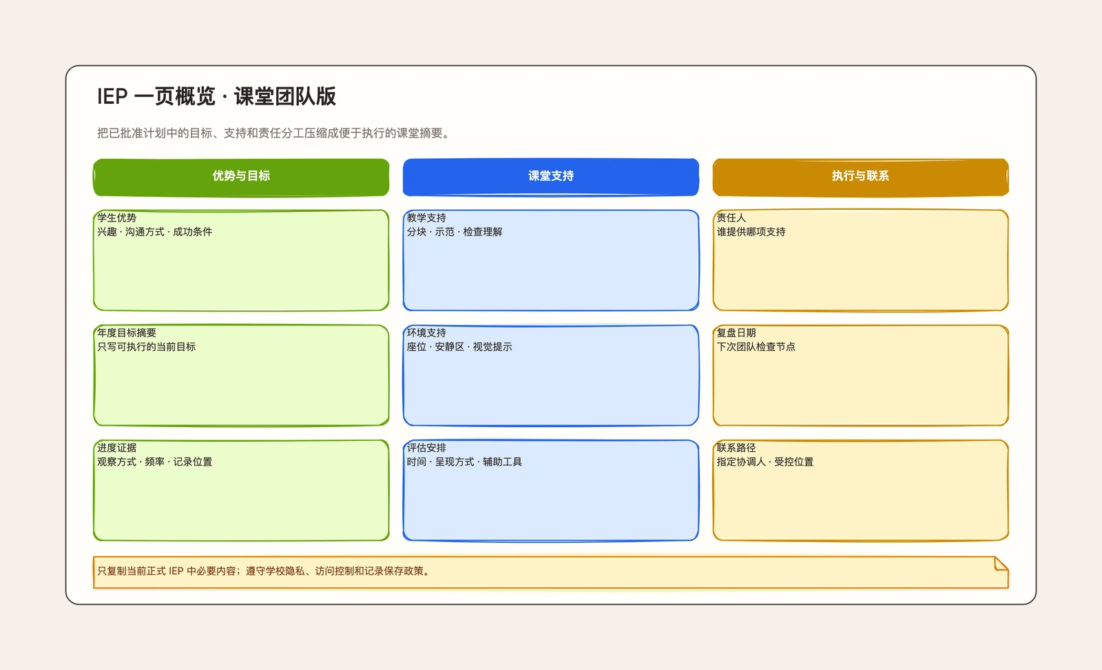Open the 环境支持 card
This screenshot has width=1102, height=670.
551,375
